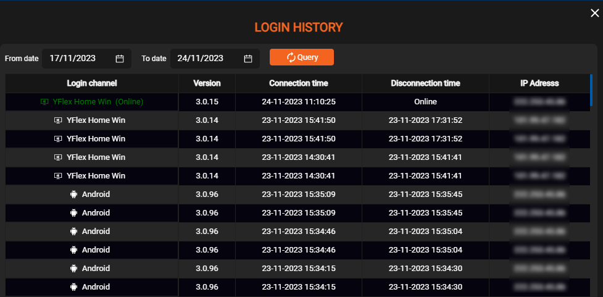Viewport: 603px width, 297px height.
Task: Select the From date field showing 17/11/2023
Action: pos(73,59)
